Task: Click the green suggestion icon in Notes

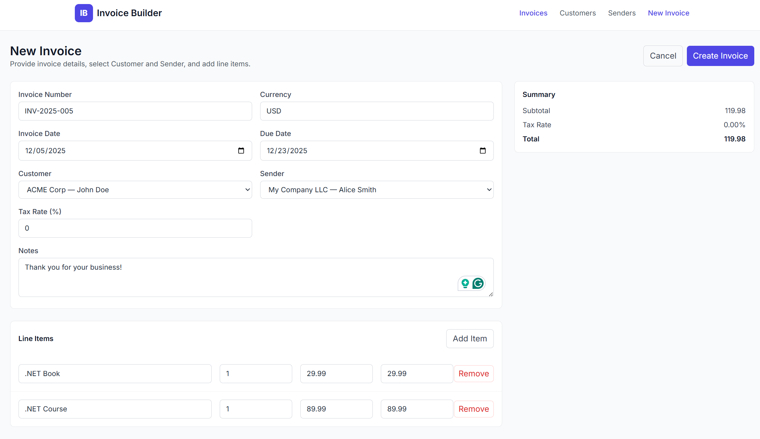Action: [x=465, y=283]
